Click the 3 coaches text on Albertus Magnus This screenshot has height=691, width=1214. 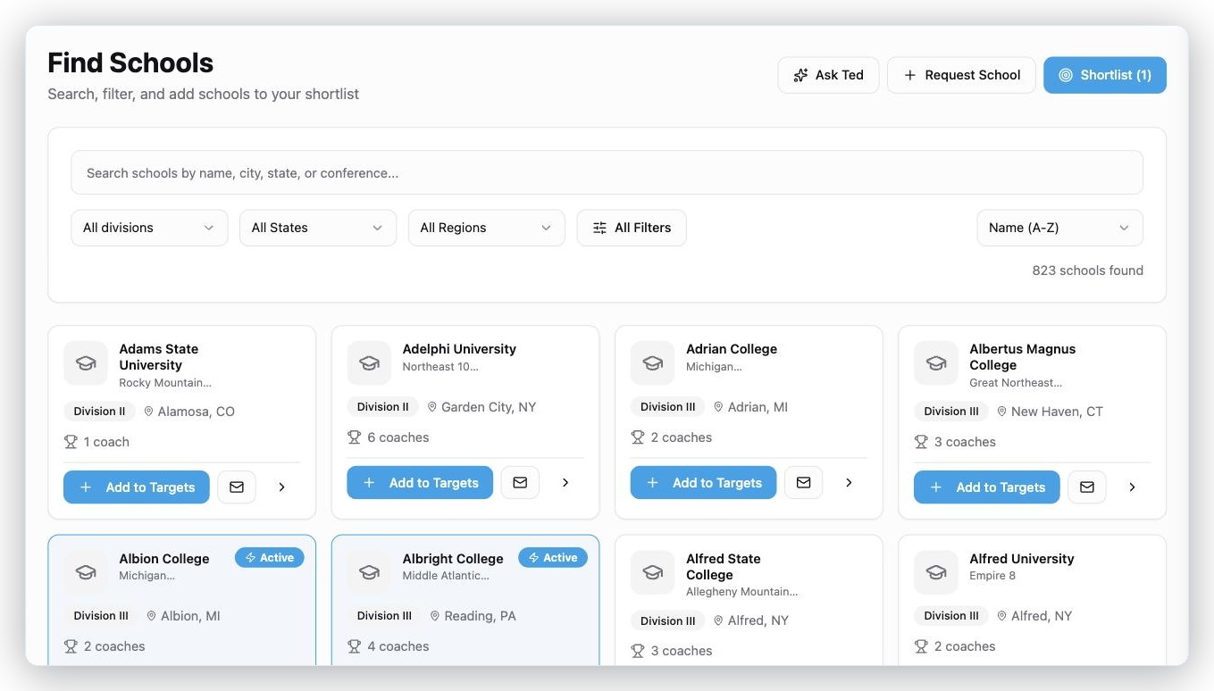coord(965,442)
